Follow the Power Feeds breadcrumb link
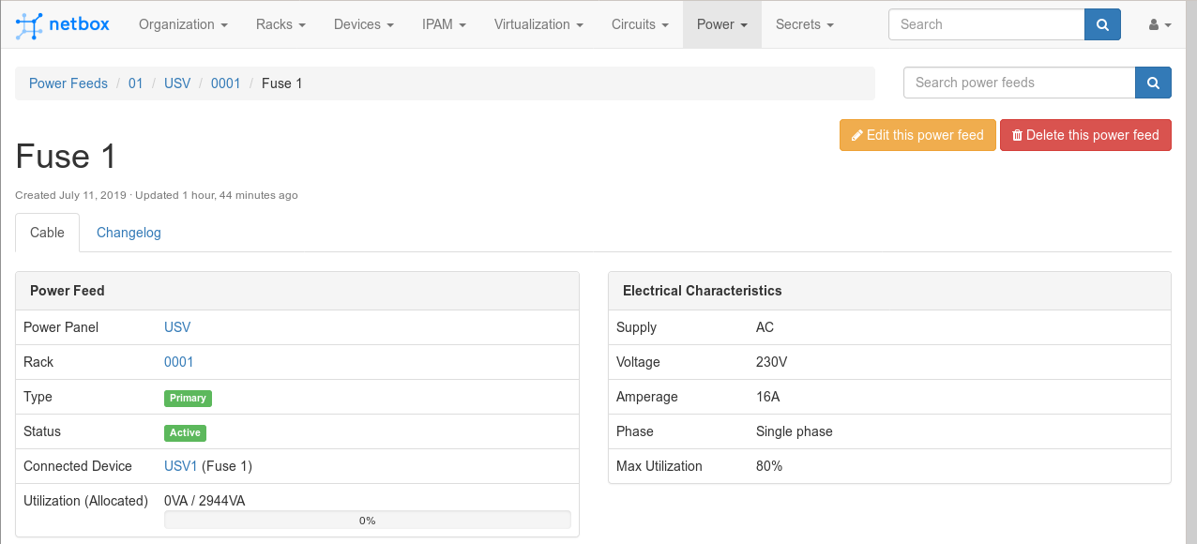1197x544 pixels. [68, 83]
